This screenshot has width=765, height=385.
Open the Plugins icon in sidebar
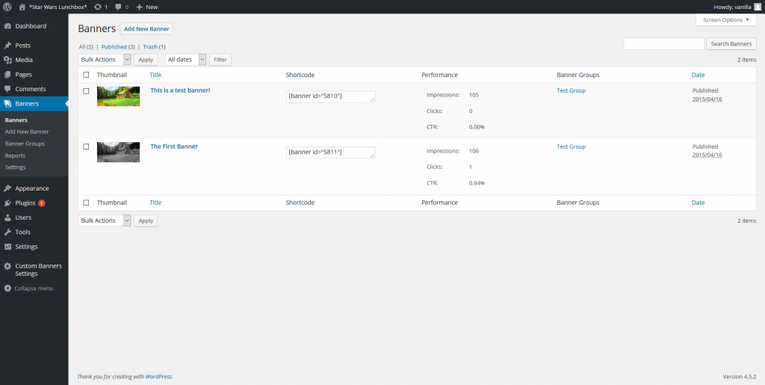(7, 203)
